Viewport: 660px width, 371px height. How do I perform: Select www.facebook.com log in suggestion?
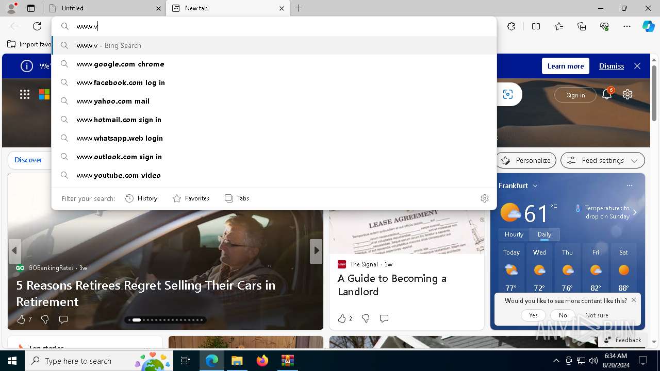(x=274, y=82)
